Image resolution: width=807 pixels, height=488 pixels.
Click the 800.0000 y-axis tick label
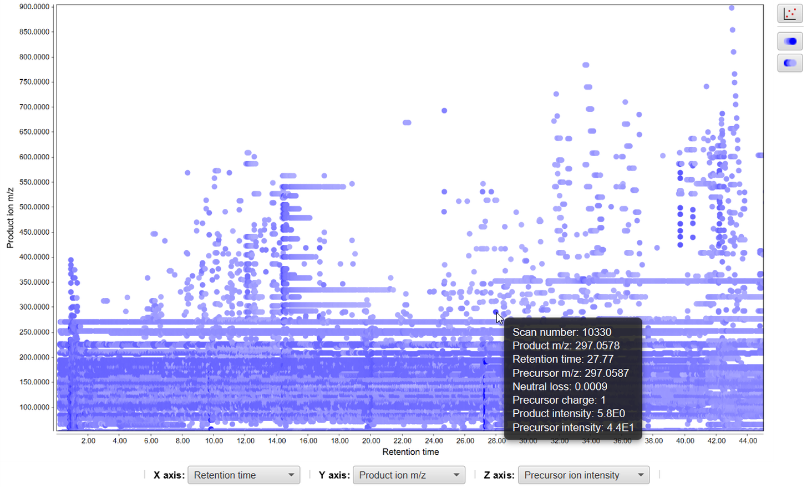[x=34, y=56]
